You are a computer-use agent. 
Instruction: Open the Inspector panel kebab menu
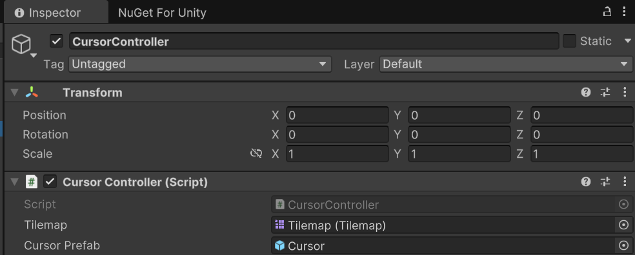(x=624, y=12)
